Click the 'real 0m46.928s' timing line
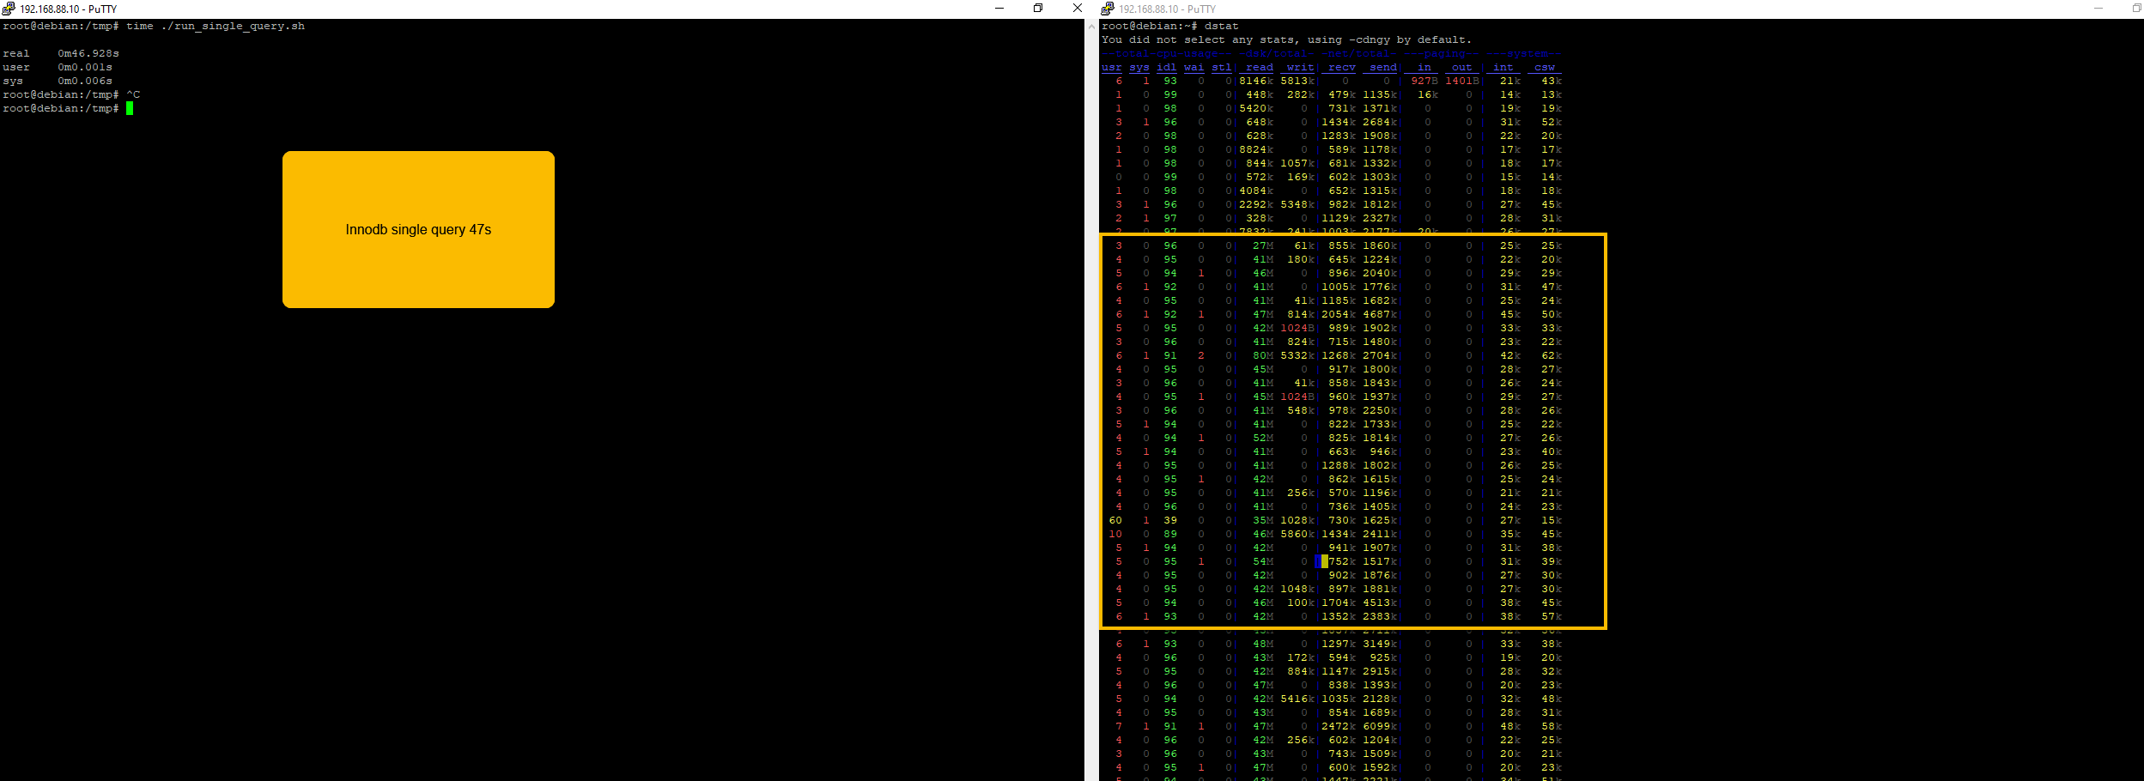This screenshot has height=781, width=2144. (x=60, y=53)
